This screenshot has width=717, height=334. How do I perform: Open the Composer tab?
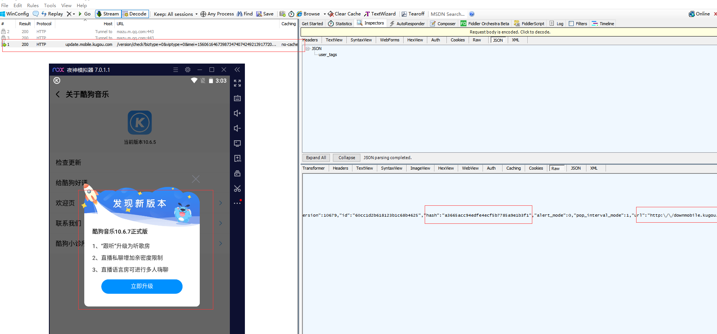tap(443, 24)
